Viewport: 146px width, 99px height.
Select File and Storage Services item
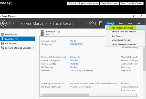click(x=17, y=48)
